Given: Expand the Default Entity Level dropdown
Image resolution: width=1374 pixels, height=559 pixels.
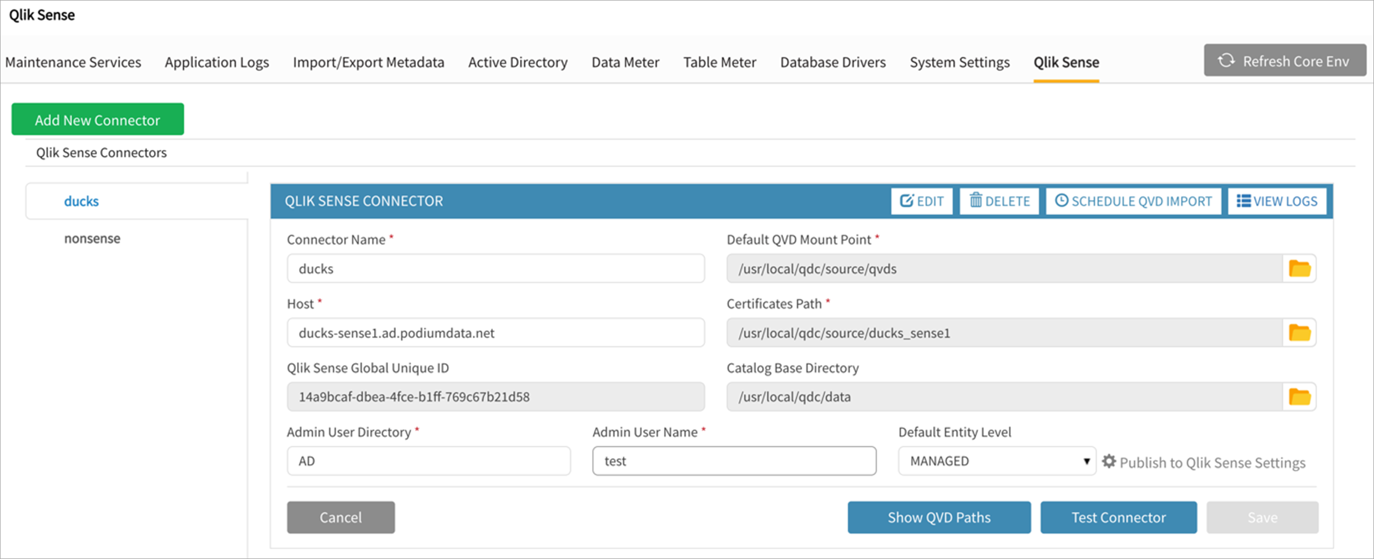Looking at the screenshot, I should point(997,461).
